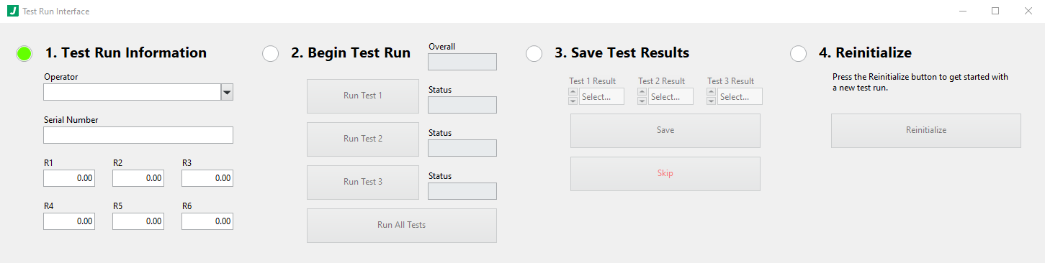This screenshot has height=263, width=1045.
Task: Click the Run Test 1 button
Action: point(363,96)
